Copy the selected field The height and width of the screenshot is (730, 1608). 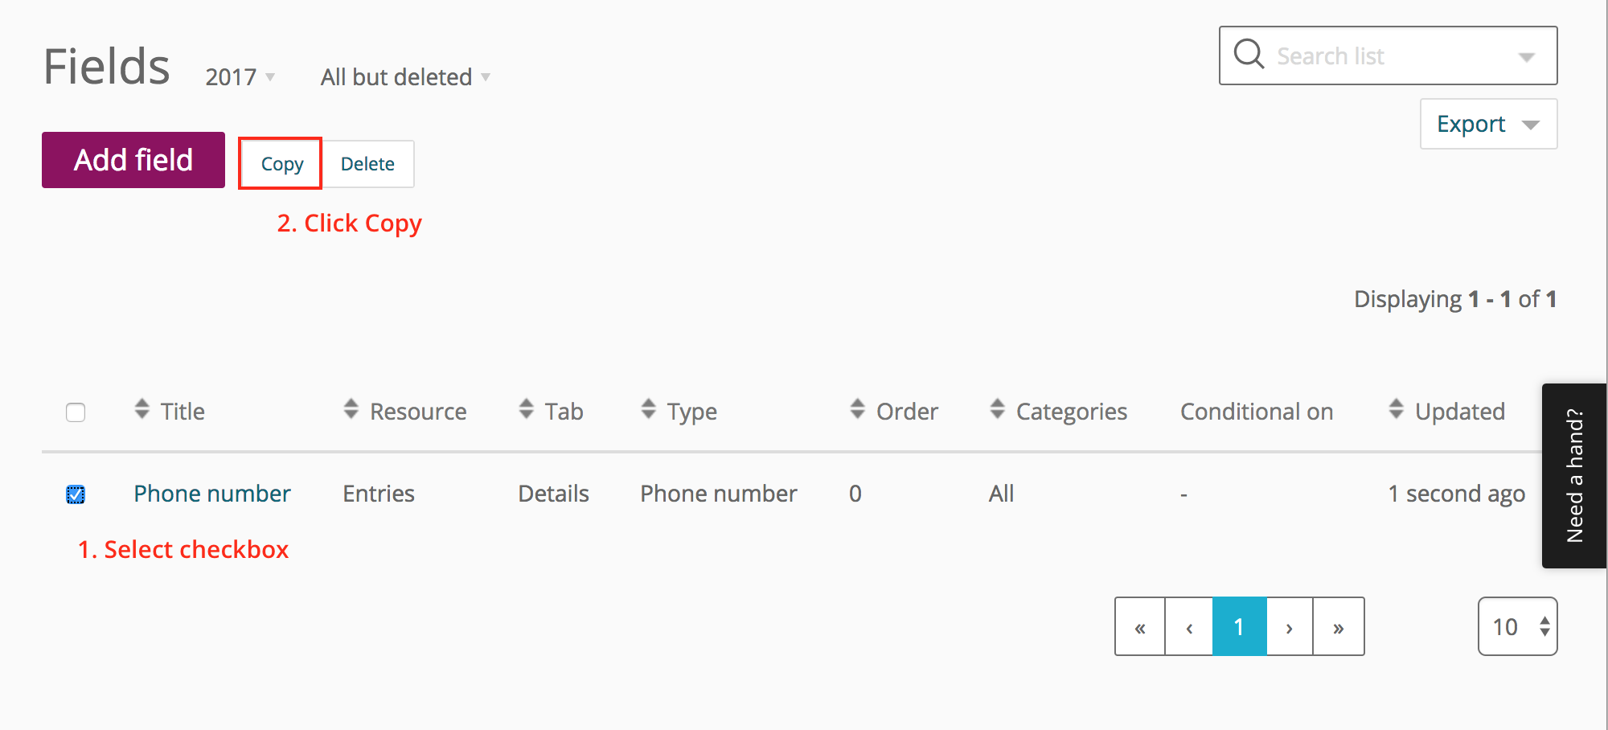(281, 164)
